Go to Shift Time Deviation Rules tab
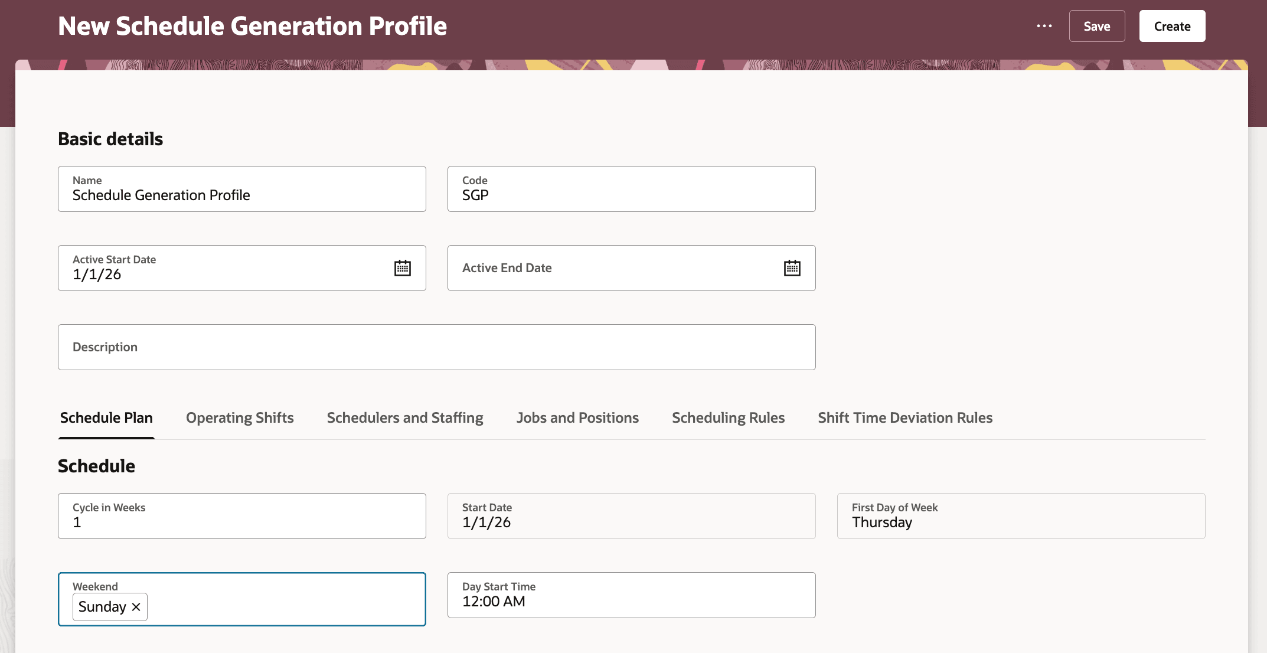 (x=905, y=418)
